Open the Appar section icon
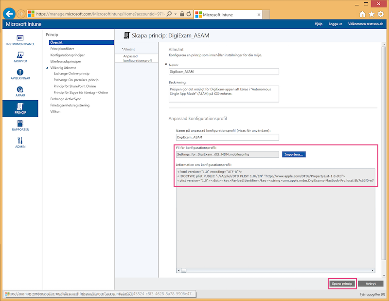Image resolution: width=389 pixels, height=301 pixels. [x=20, y=91]
